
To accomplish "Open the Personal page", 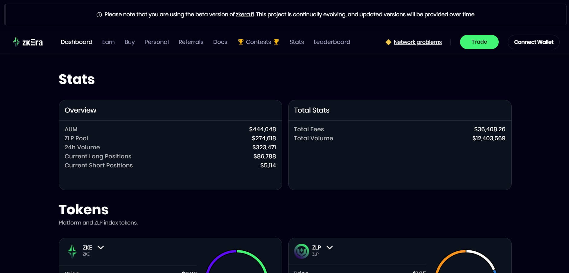I will point(156,42).
